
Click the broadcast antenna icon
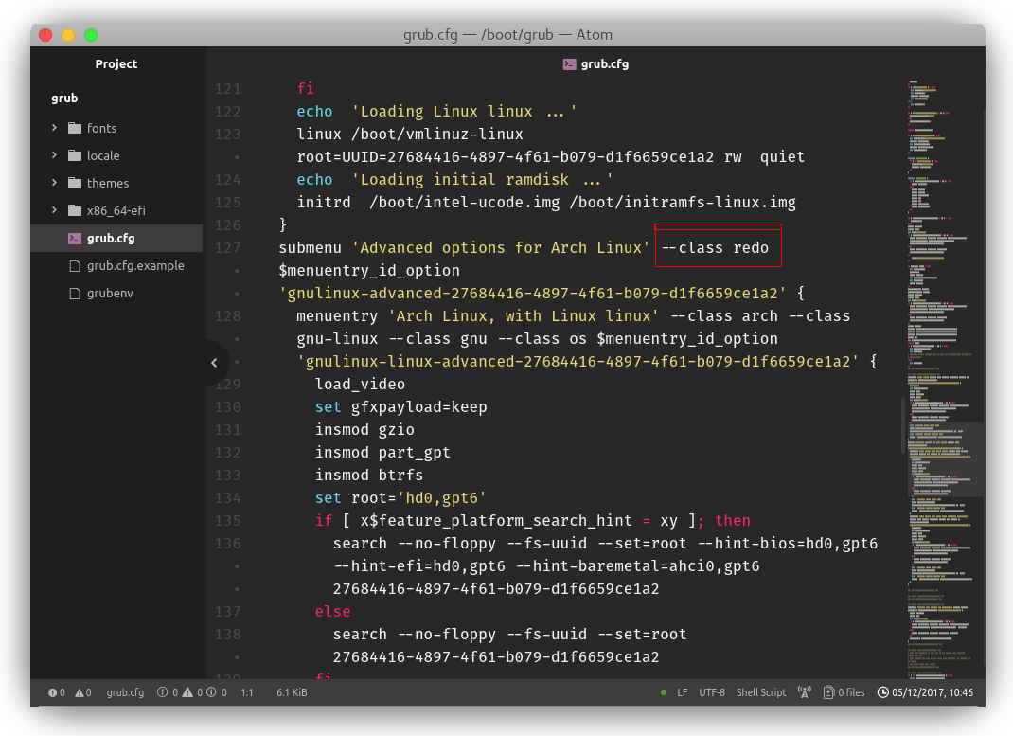click(805, 692)
